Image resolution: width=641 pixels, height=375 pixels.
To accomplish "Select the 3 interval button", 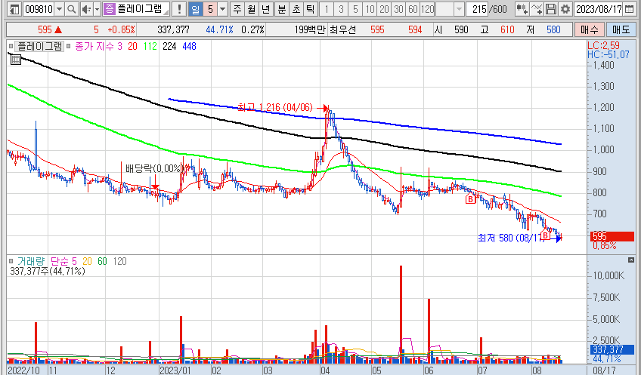I will pos(341,9).
